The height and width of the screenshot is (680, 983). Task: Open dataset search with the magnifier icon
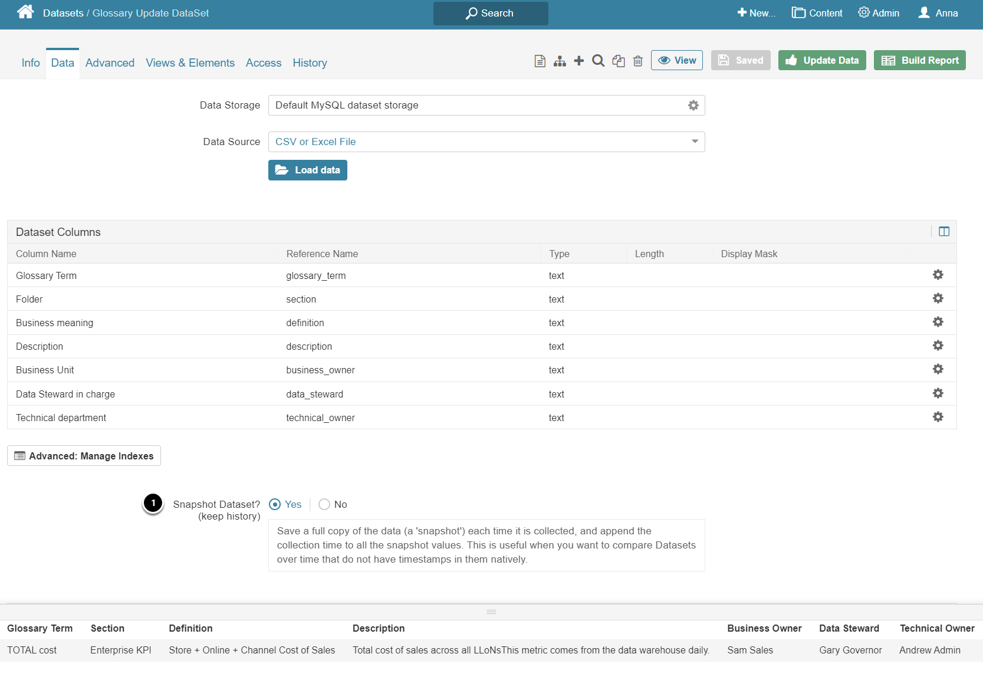(x=598, y=60)
